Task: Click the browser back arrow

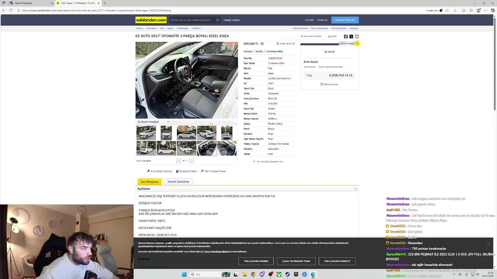Action: [3, 10]
